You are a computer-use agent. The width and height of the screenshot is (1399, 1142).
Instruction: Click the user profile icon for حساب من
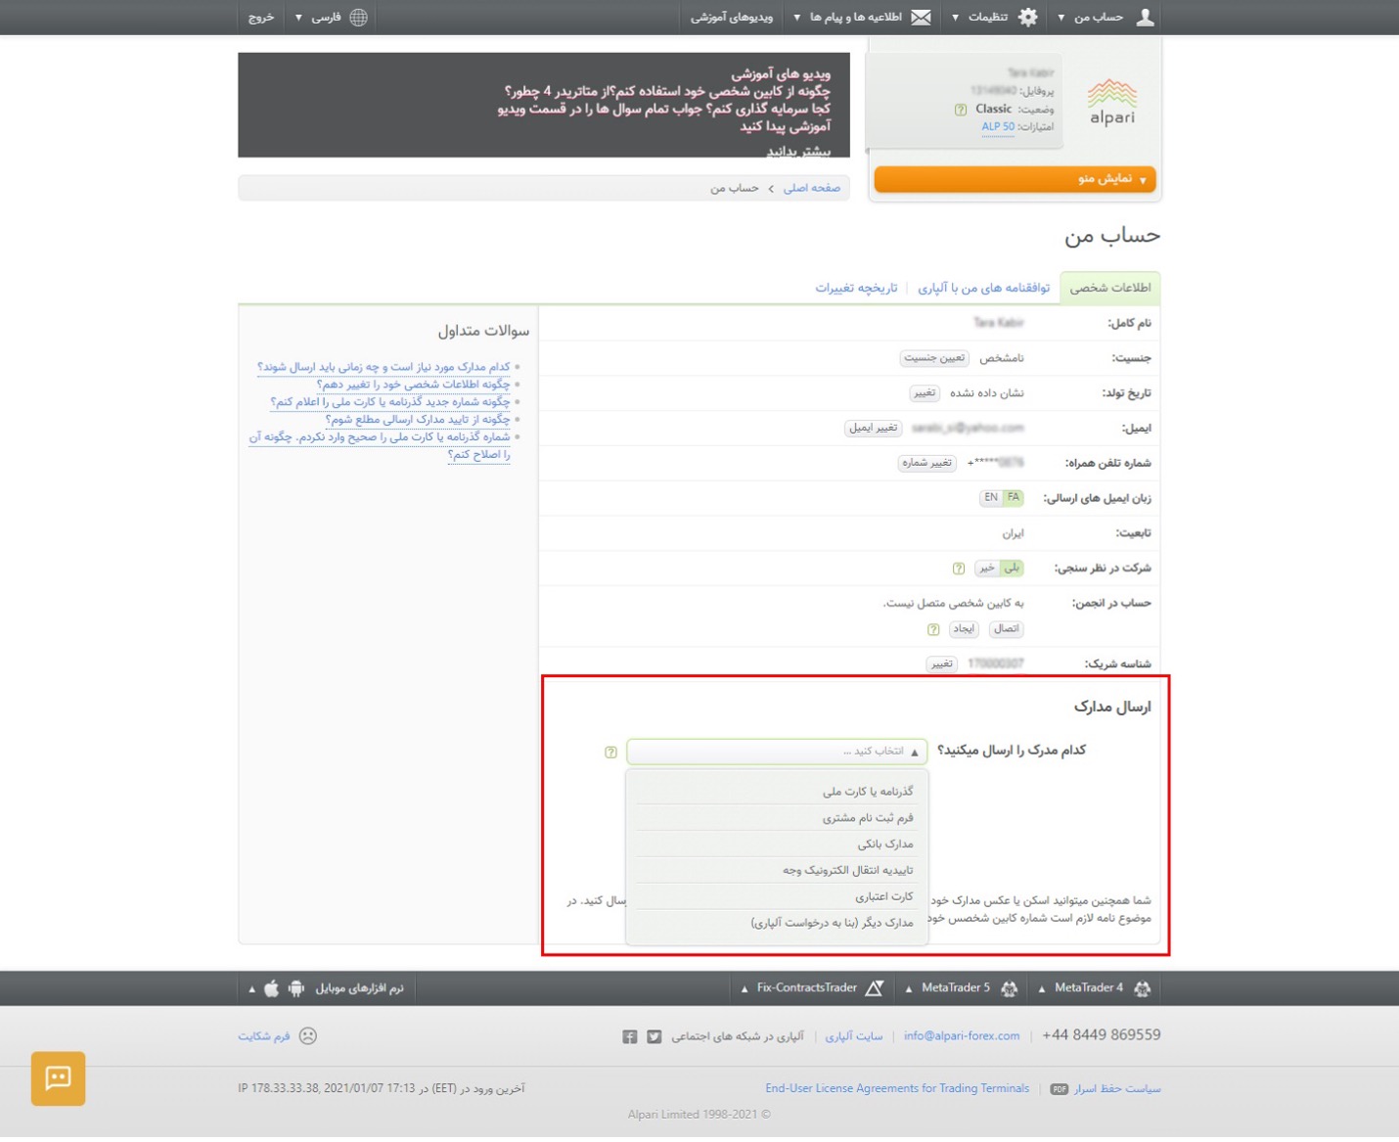[x=1145, y=17]
